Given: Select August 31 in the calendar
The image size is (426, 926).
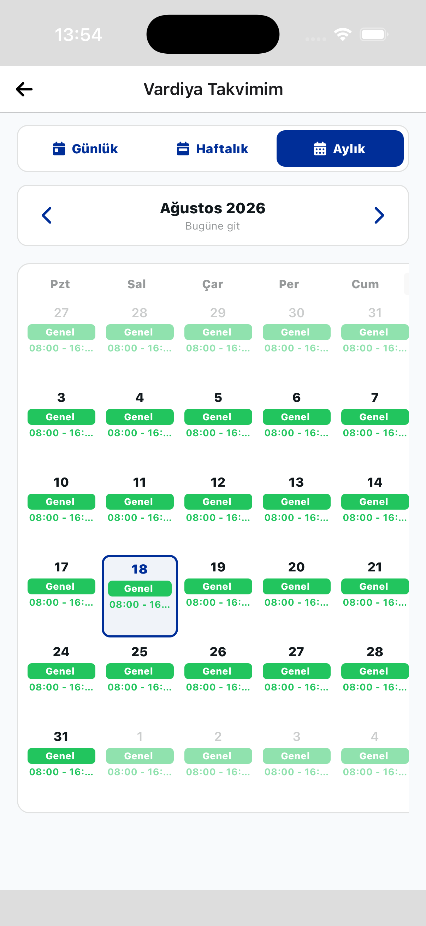Looking at the screenshot, I should tap(61, 737).
